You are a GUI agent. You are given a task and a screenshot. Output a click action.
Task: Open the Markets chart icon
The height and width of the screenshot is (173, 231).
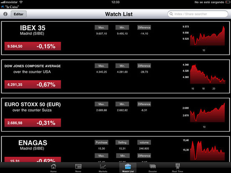click(x=103, y=167)
